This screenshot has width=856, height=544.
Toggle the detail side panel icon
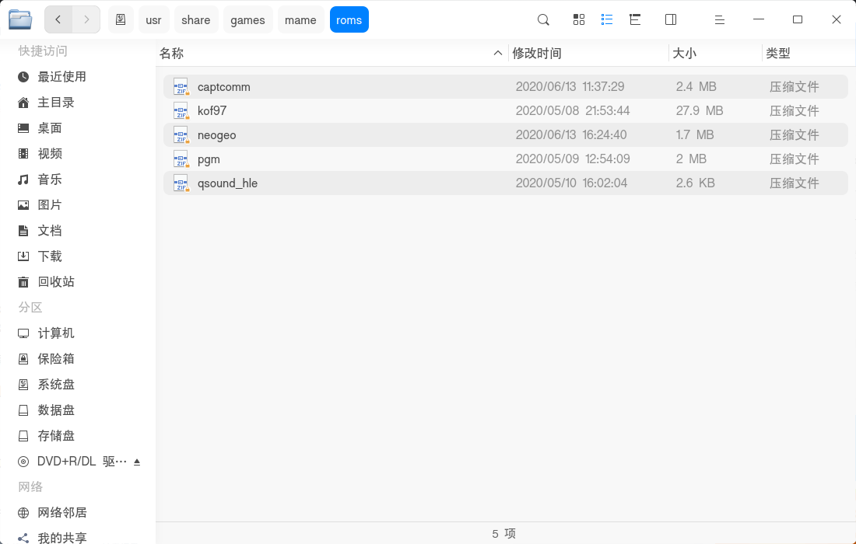point(671,19)
